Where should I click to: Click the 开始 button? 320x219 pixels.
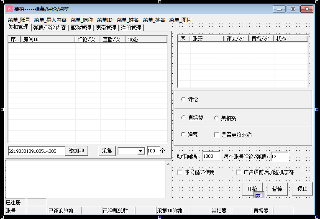252,189
